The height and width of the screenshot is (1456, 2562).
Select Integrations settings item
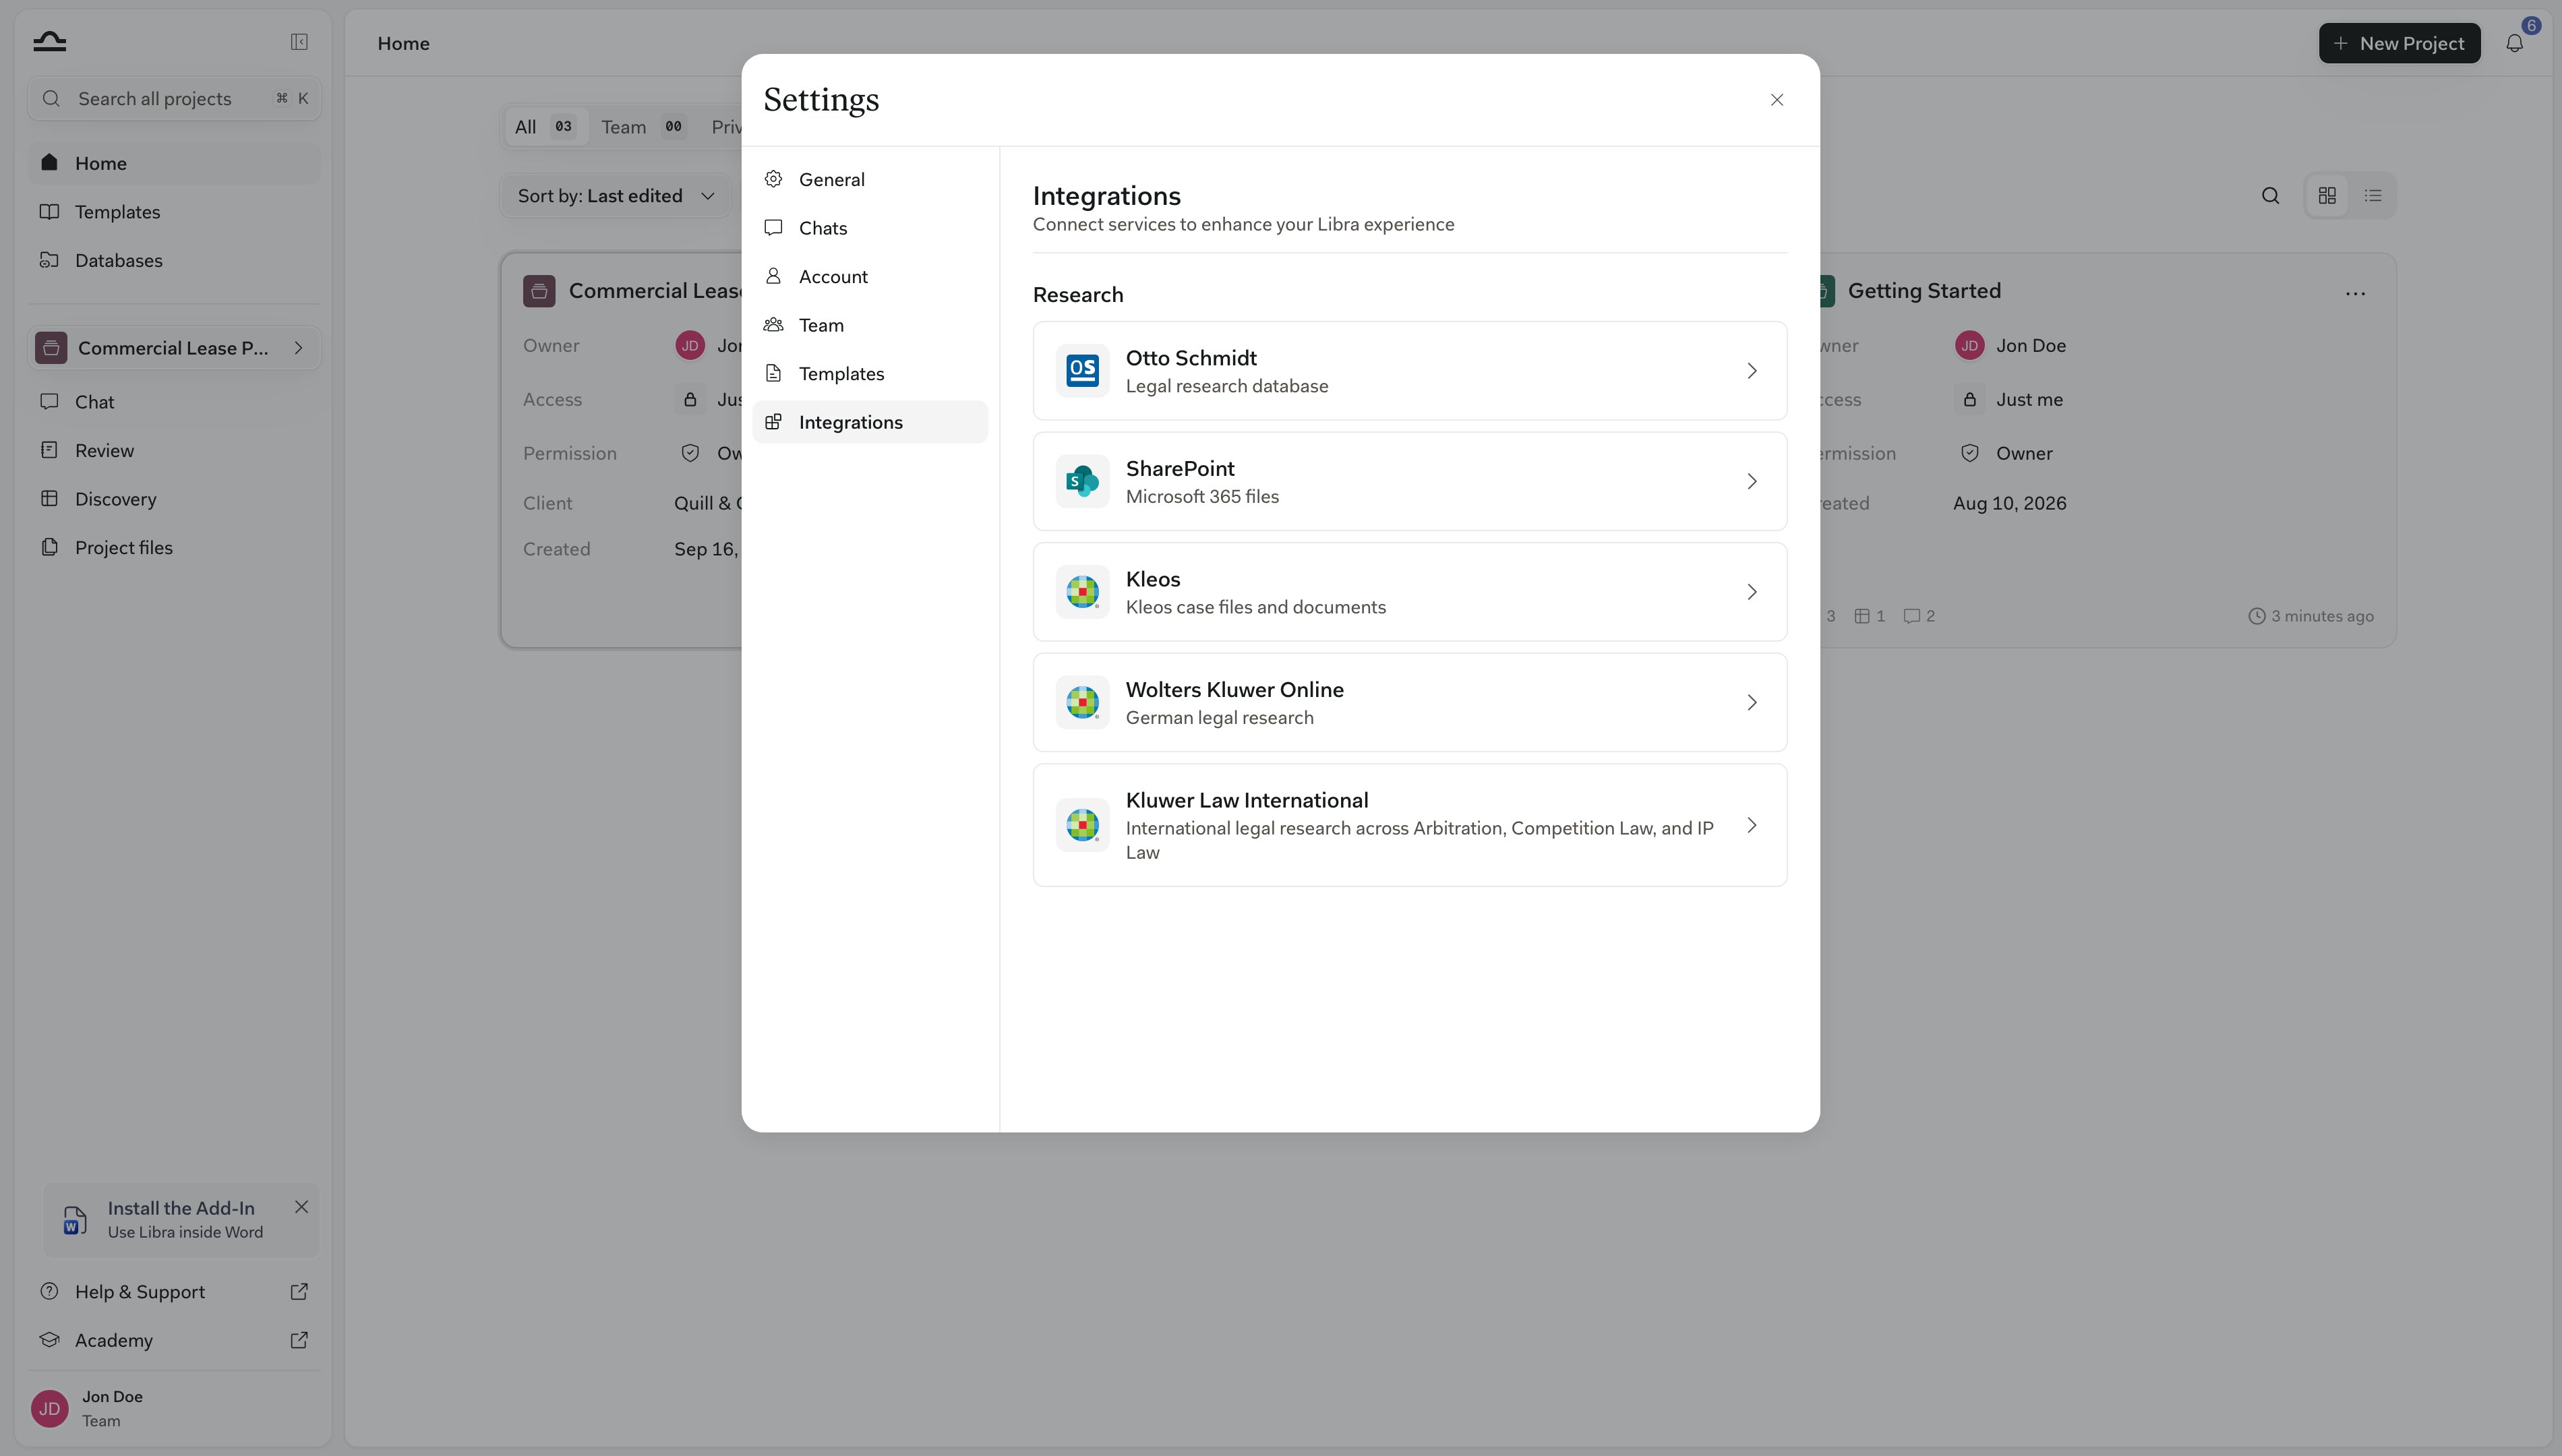(870, 422)
